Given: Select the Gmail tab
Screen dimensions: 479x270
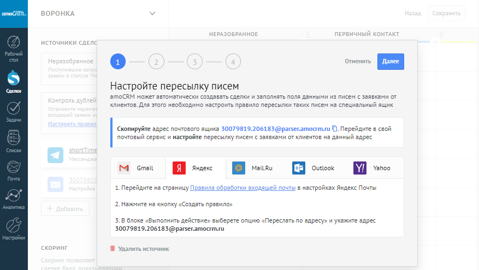Looking at the screenshot, I should tap(137, 168).
